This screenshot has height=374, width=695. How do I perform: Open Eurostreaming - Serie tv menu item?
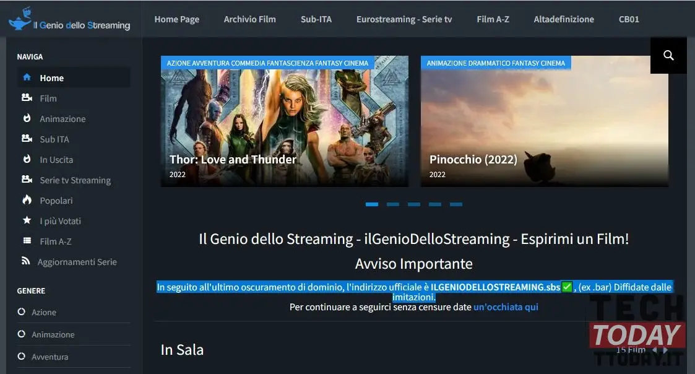(x=404, y=19)
